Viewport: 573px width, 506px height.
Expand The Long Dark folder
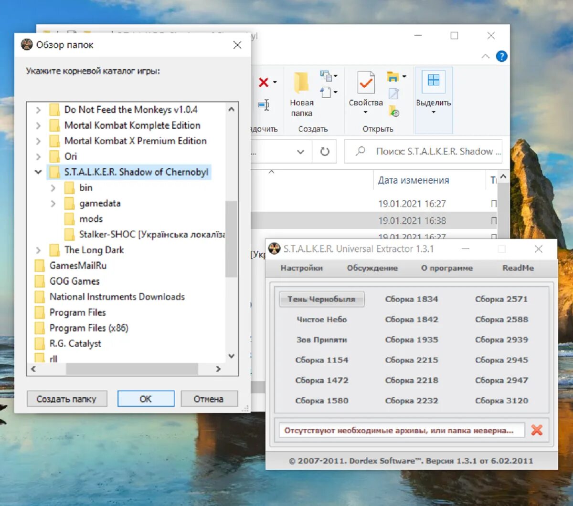[x=38, y=250]
